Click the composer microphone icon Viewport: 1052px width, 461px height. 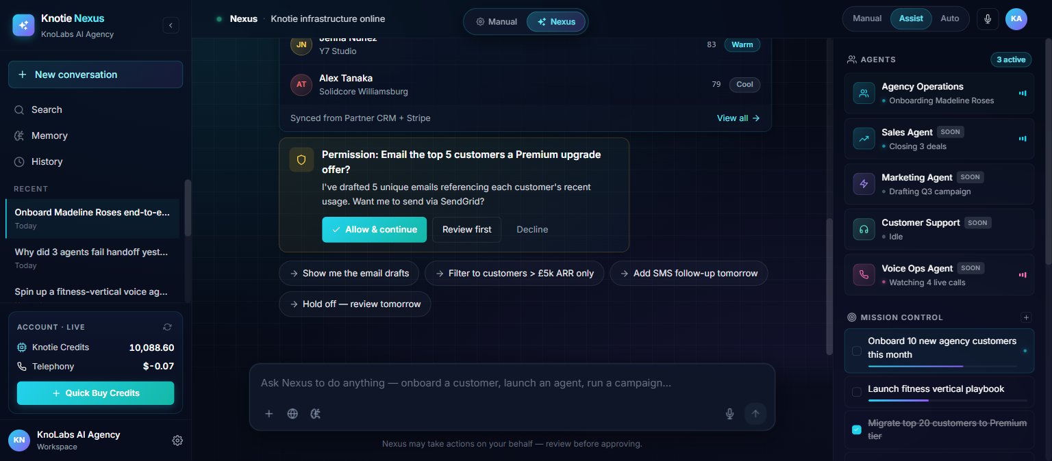pos(730,414)
